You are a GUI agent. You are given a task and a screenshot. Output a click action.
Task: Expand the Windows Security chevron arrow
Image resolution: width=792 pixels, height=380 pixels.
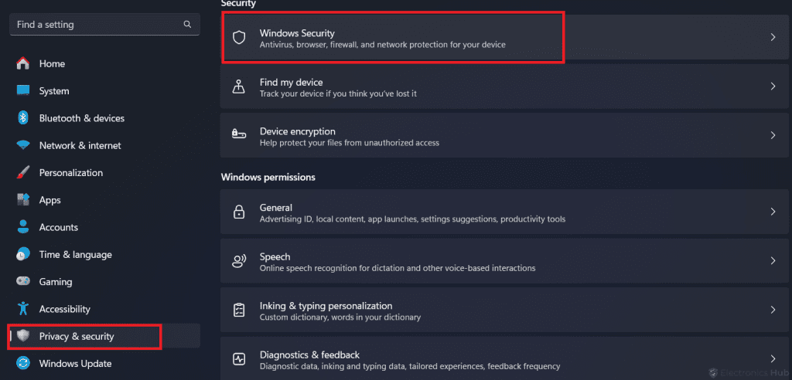click(773, 37)
